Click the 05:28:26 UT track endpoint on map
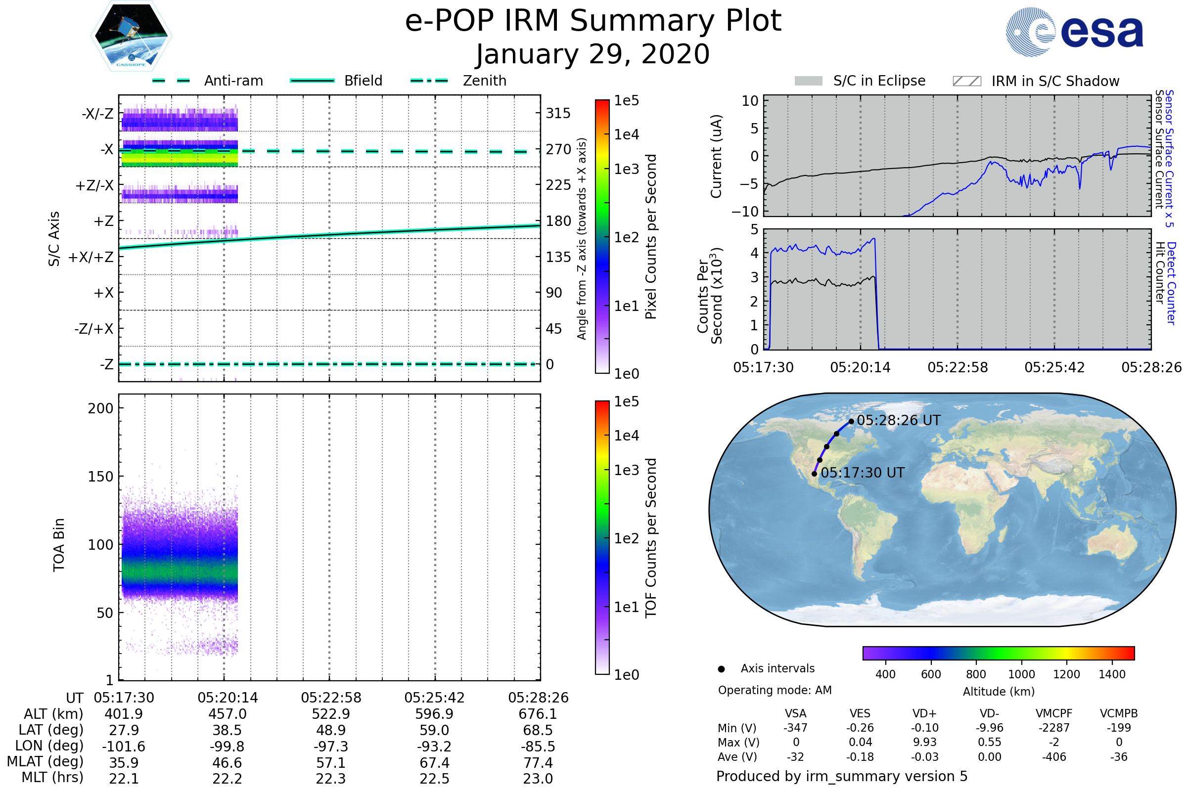The height and width of the screenshot is (791, 1187). pos(851,421)
